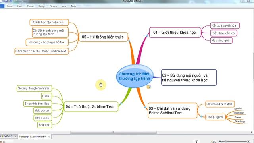Select the Snippet child node
The image size is (254, 143).
coord(44,125)
